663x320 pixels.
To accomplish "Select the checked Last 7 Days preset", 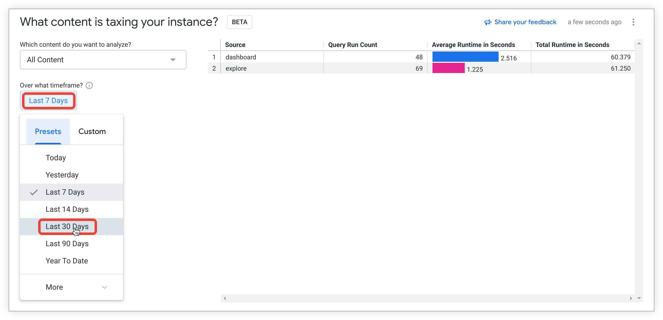I will [x=65, y=192].
